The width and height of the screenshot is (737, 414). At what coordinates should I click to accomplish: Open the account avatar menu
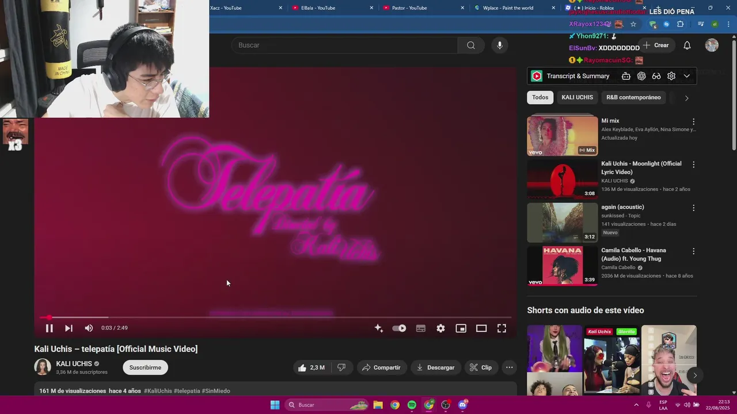712,45
